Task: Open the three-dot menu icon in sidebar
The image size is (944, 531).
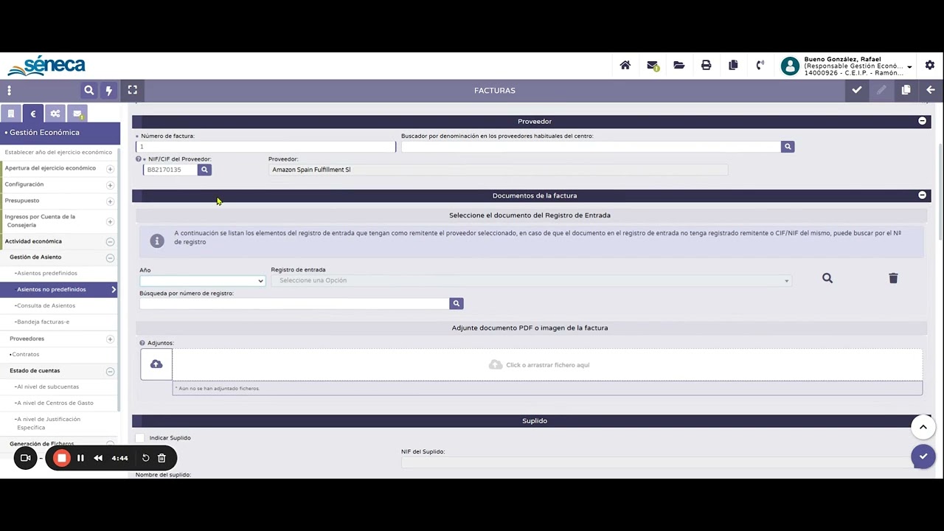Action: [9, 90]
